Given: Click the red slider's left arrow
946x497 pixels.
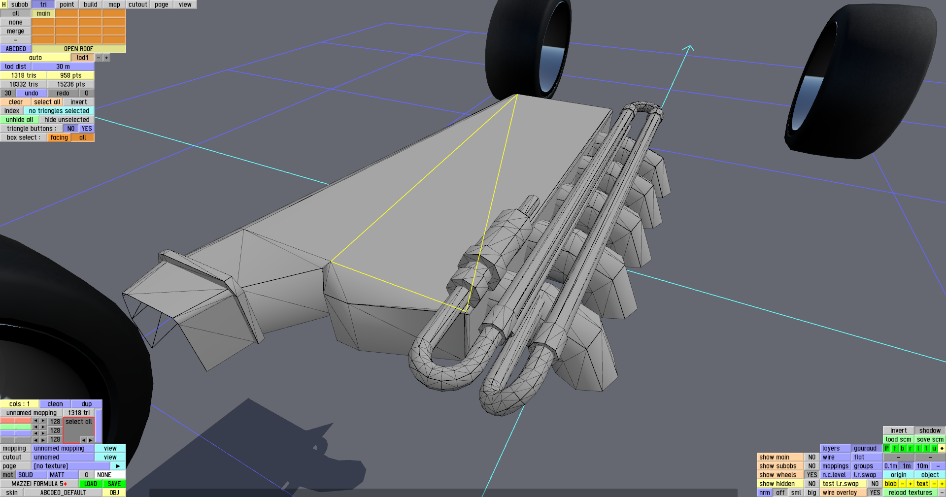Looking at the screenshot, I should [x=35, y=421].
